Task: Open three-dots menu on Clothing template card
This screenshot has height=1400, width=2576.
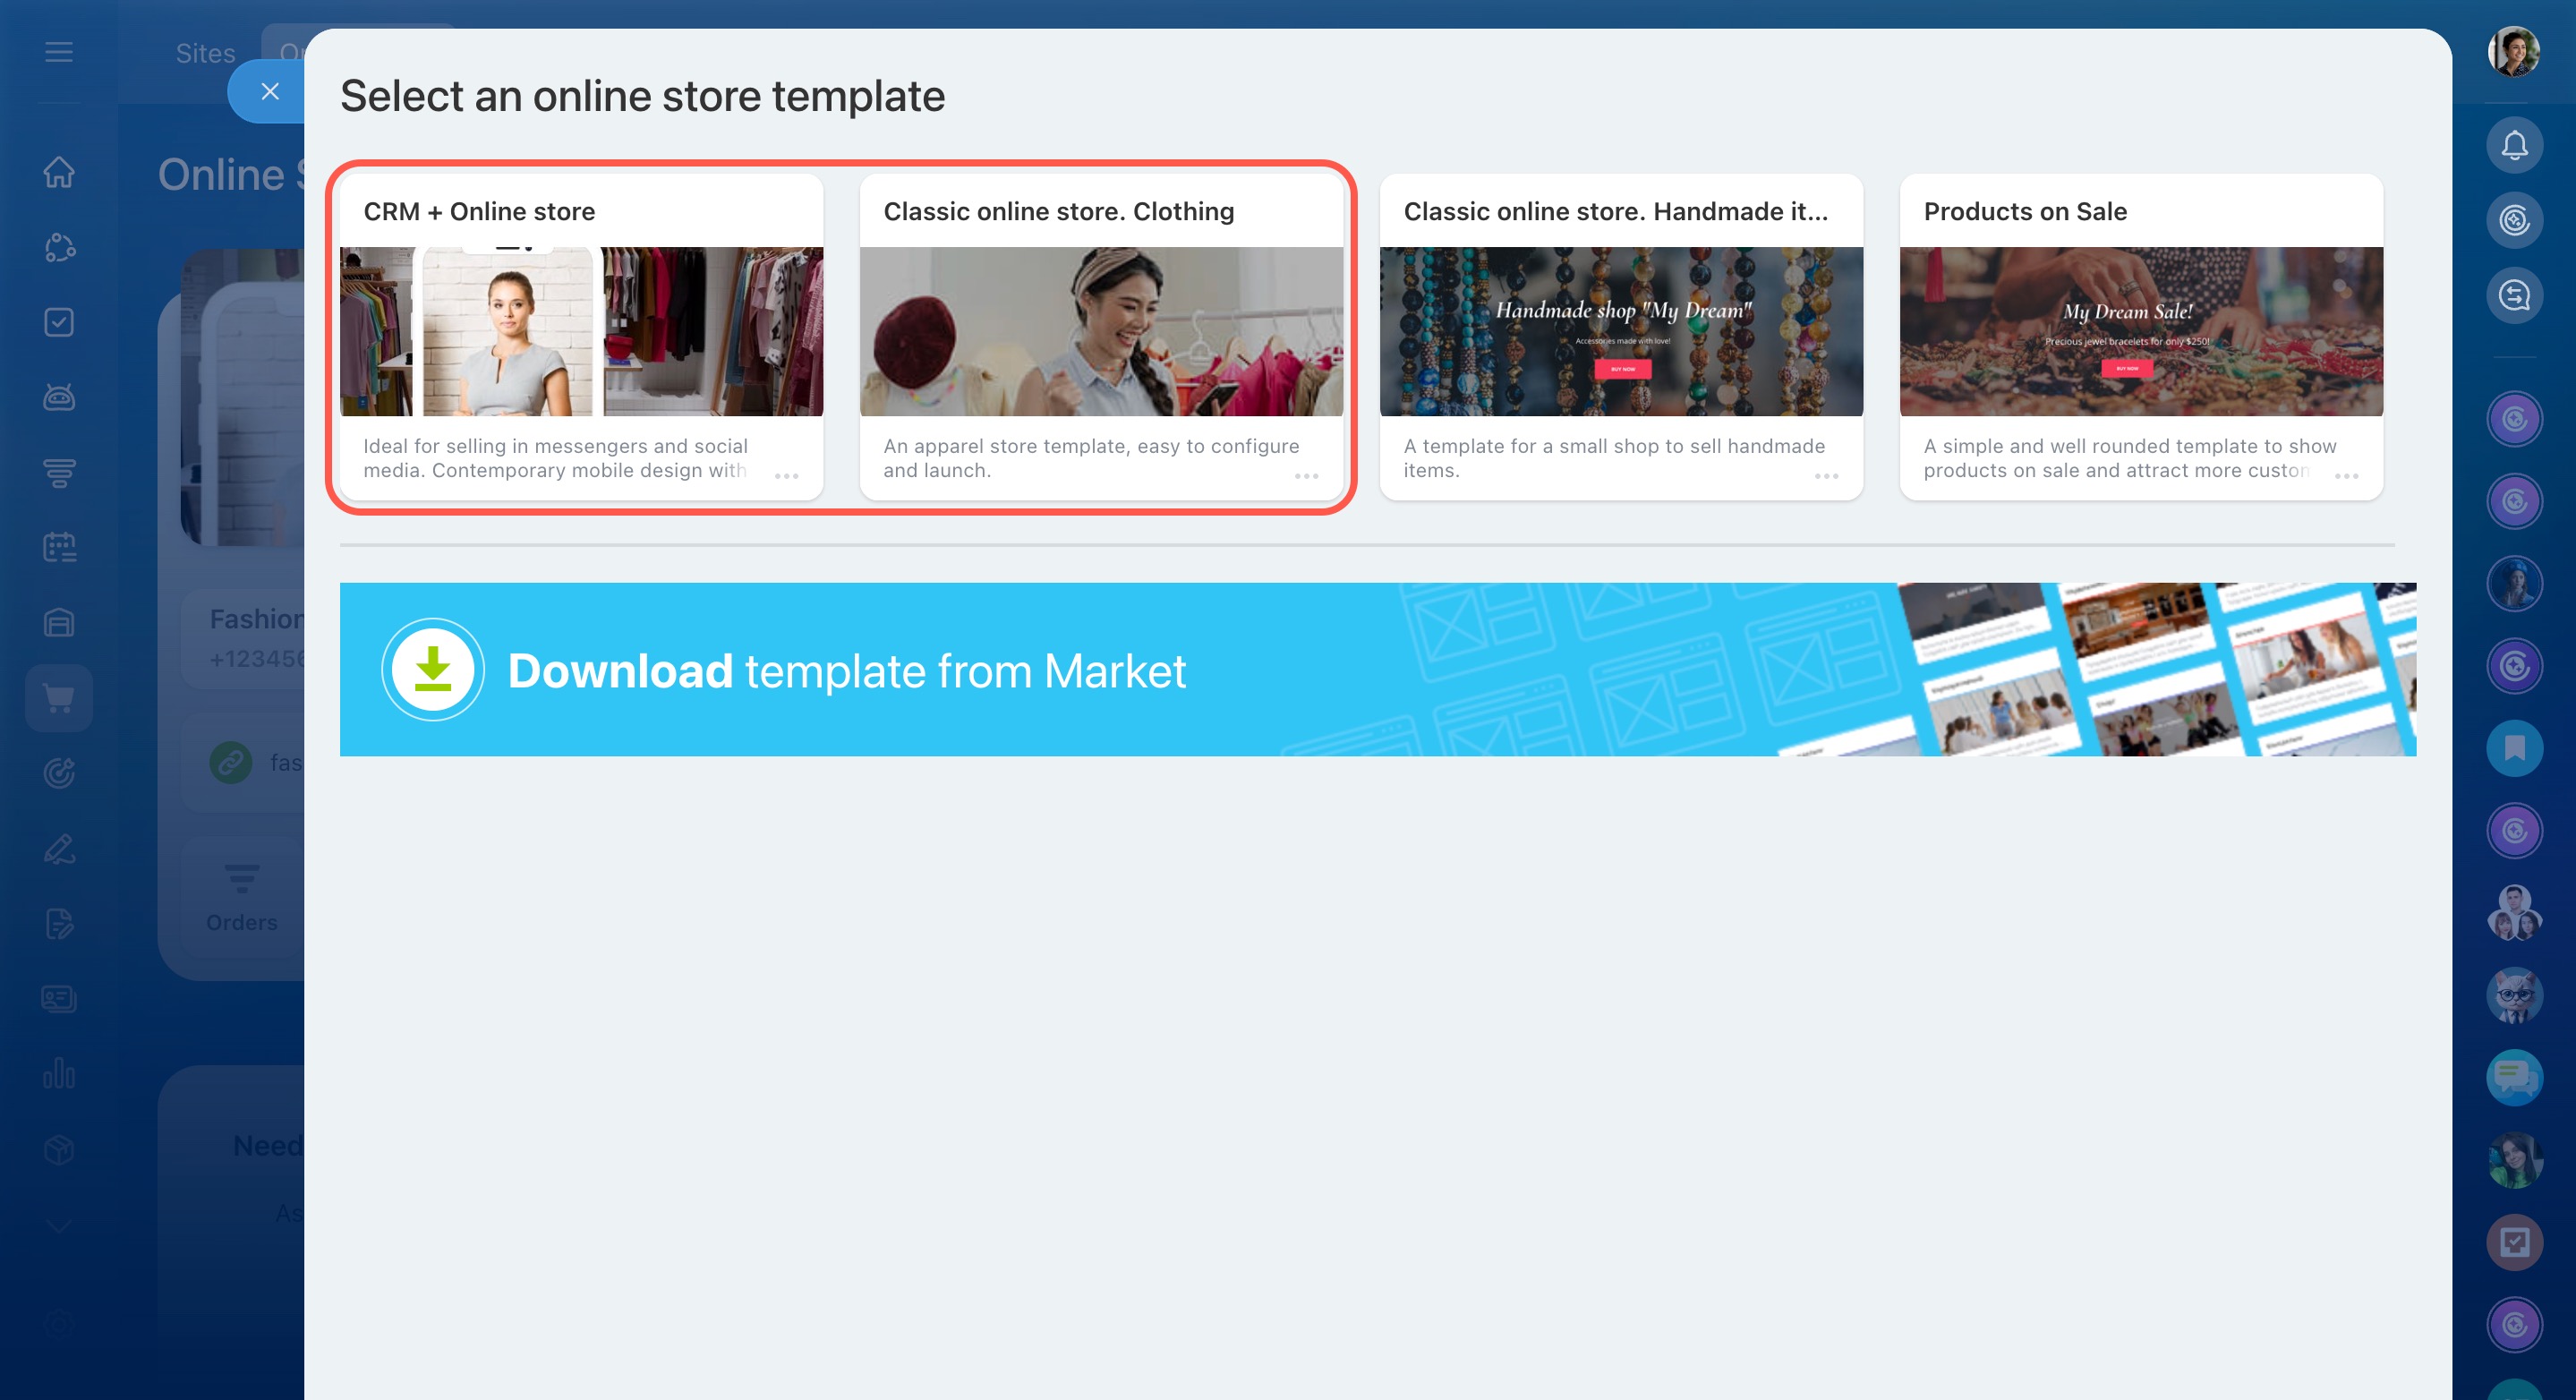Action: point(1306,476)
